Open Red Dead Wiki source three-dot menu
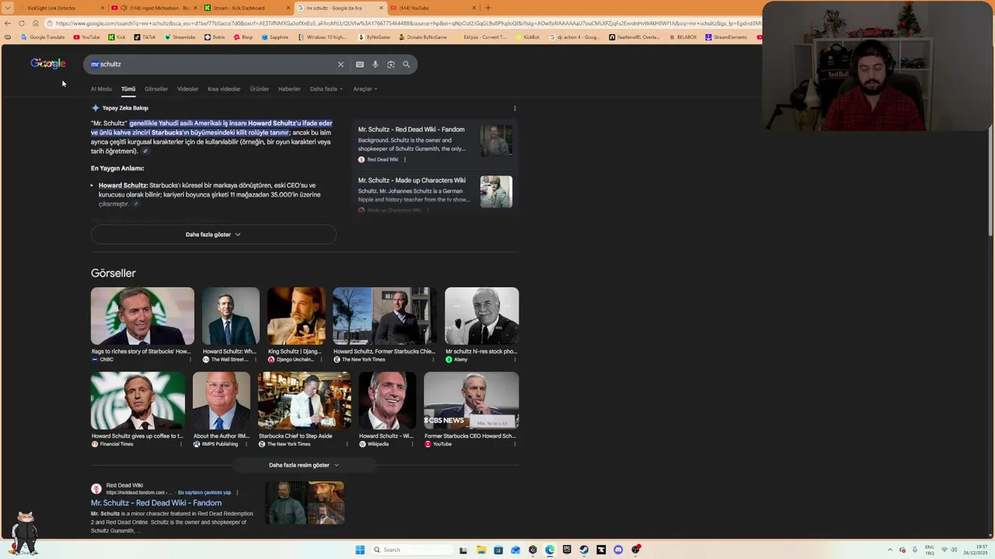The image size is (995, 559). 404,160
